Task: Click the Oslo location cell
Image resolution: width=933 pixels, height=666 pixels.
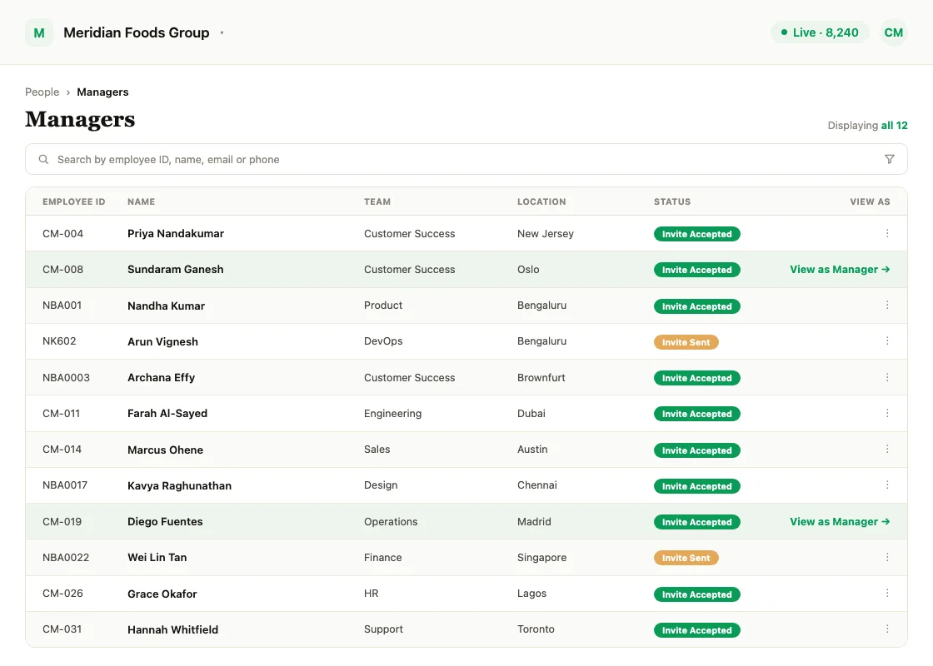Action: pyautogui.click(x=528, y=270)
